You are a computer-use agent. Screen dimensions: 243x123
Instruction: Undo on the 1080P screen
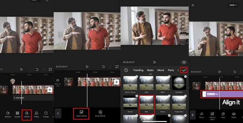coord(235,72)
